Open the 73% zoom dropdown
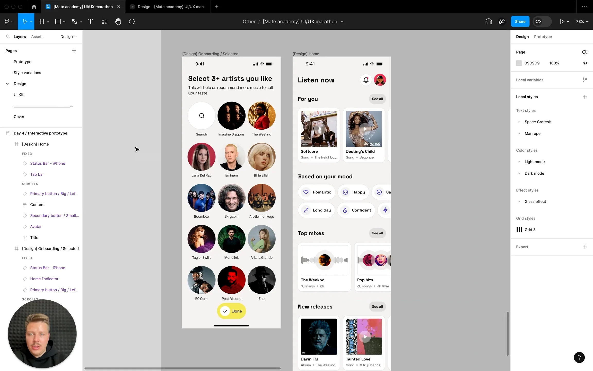The height and width of the screenshot is (371, 593). pos(582,22)
